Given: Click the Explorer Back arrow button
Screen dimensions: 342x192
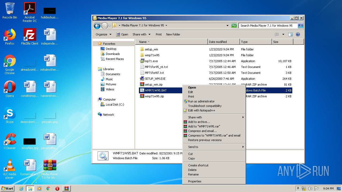Looking at the screenshot, I should (97, 26).
